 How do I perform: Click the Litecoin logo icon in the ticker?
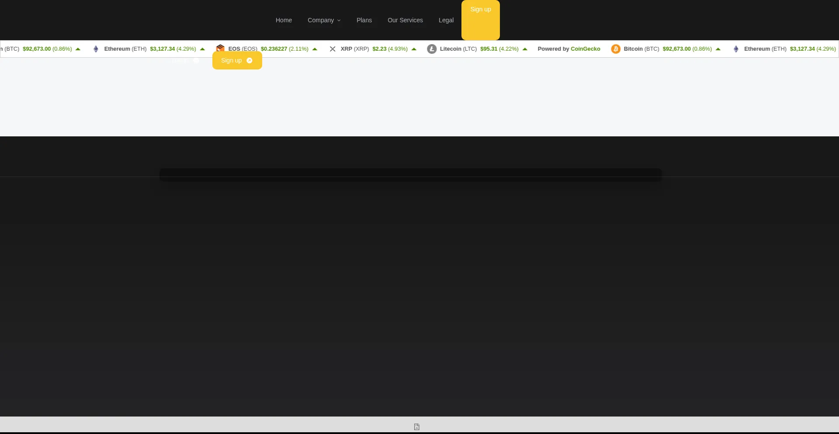pyautogui.click(x=432, y=49)
